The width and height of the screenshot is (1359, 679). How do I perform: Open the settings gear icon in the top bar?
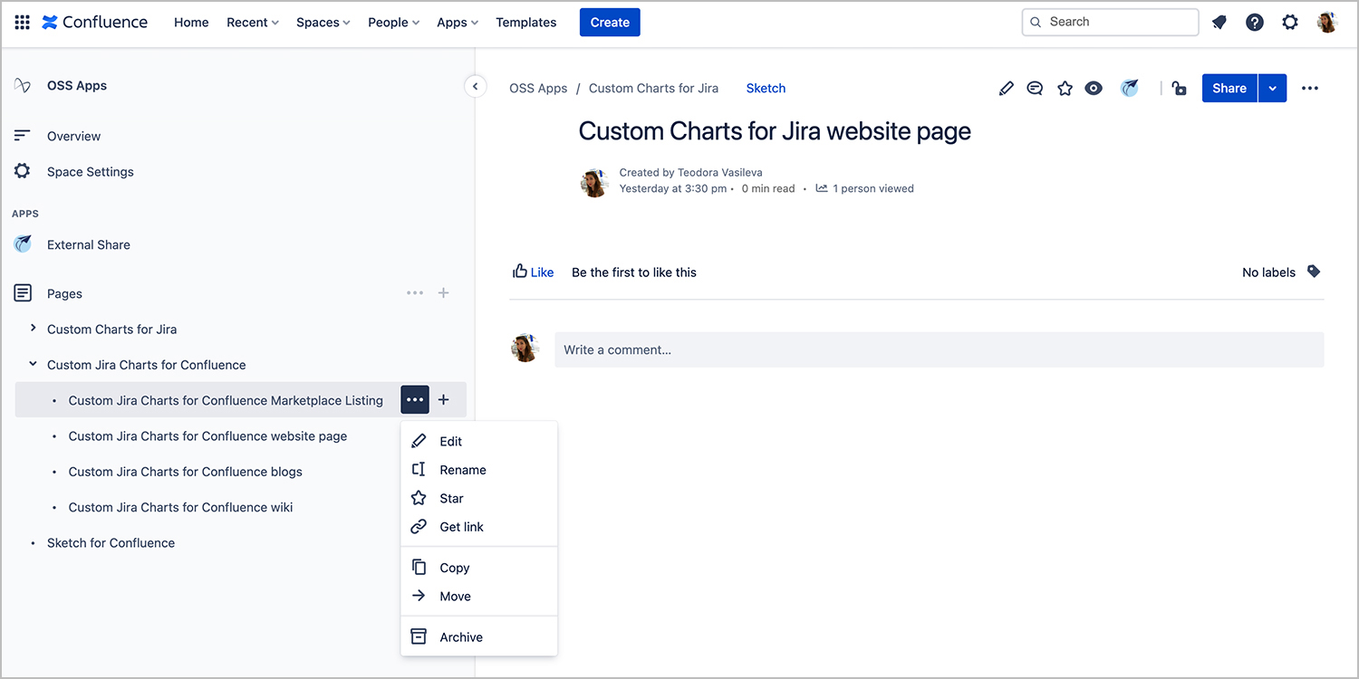click(x=1290, y=23)
